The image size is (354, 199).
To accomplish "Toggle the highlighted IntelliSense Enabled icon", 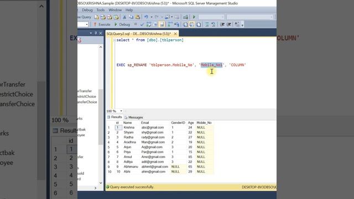I will click(x=162, y=24).
